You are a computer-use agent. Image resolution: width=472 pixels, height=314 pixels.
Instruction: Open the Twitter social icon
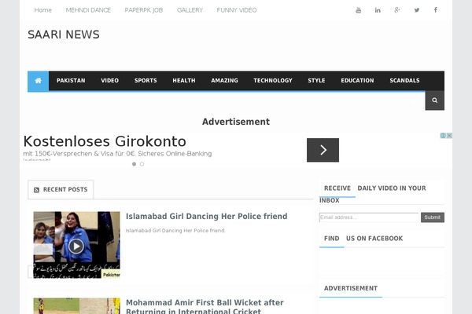click(x=417, y=10)
